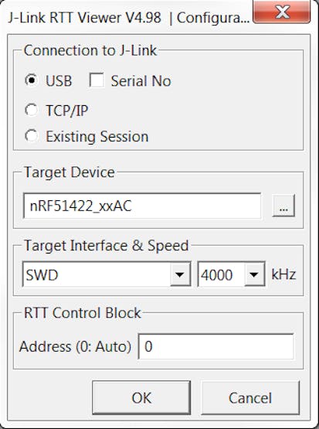This screenshot has width=319, height=429.
Task: Expand the SWD interface dropdown arrow
Action: [x=180, y=274]
